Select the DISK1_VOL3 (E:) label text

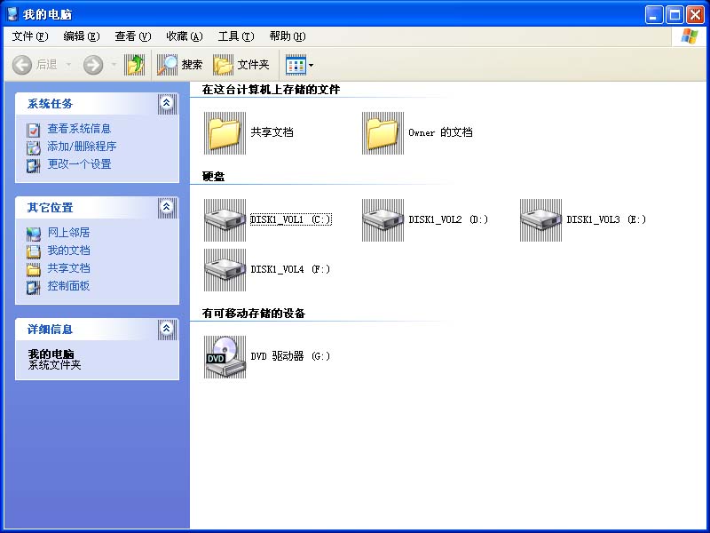tap(606, 219)
